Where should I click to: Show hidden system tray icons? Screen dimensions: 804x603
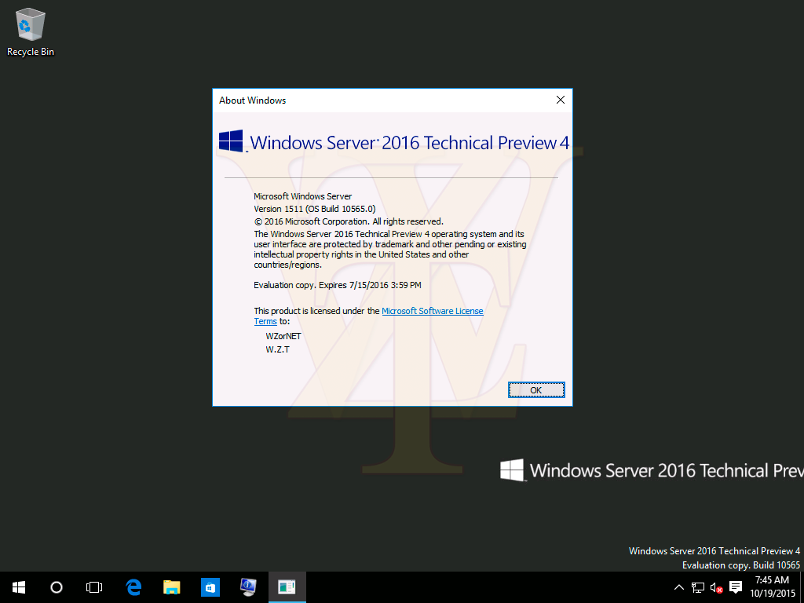click(x=679, y=587)
